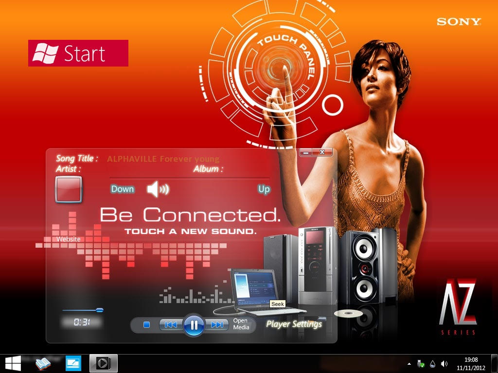Skip to the previous track
Image resolution: width=498 pixels, height=373 pixels.
170,325
